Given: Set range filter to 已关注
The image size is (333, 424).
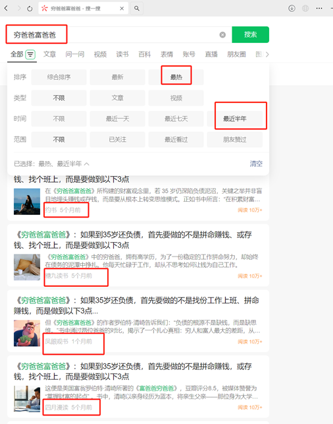Looking at the screenshot, I should tap(117, 140).
